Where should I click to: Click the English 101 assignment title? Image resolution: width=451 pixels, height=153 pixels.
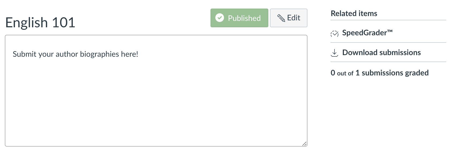tap(40, 22)
